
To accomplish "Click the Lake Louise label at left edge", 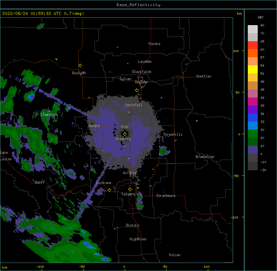I will coord(6,156).
